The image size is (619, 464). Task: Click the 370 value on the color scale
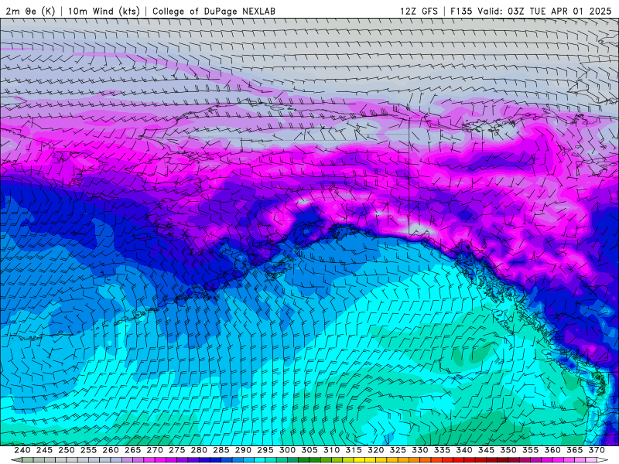[597, 450]
